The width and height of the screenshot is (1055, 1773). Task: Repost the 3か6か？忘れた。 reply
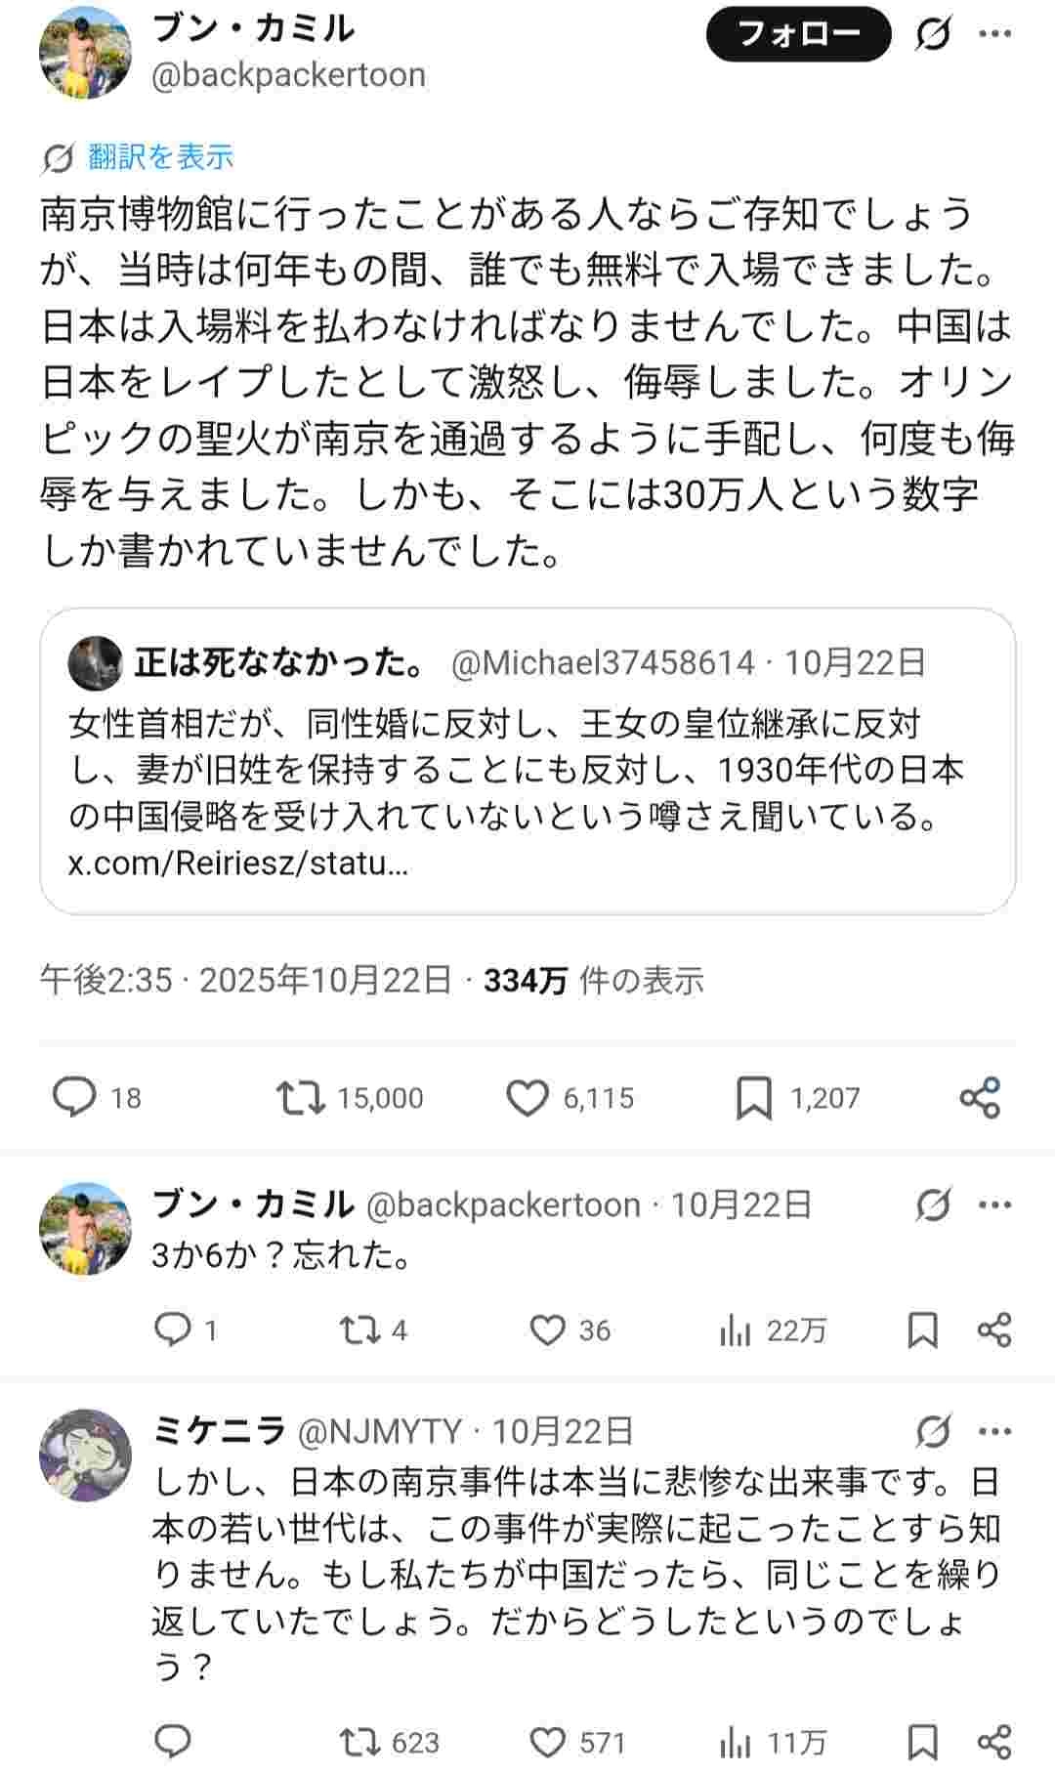pos(358,1330)
